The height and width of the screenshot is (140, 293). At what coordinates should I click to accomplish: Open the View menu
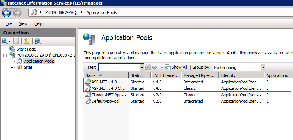(23, 23)
